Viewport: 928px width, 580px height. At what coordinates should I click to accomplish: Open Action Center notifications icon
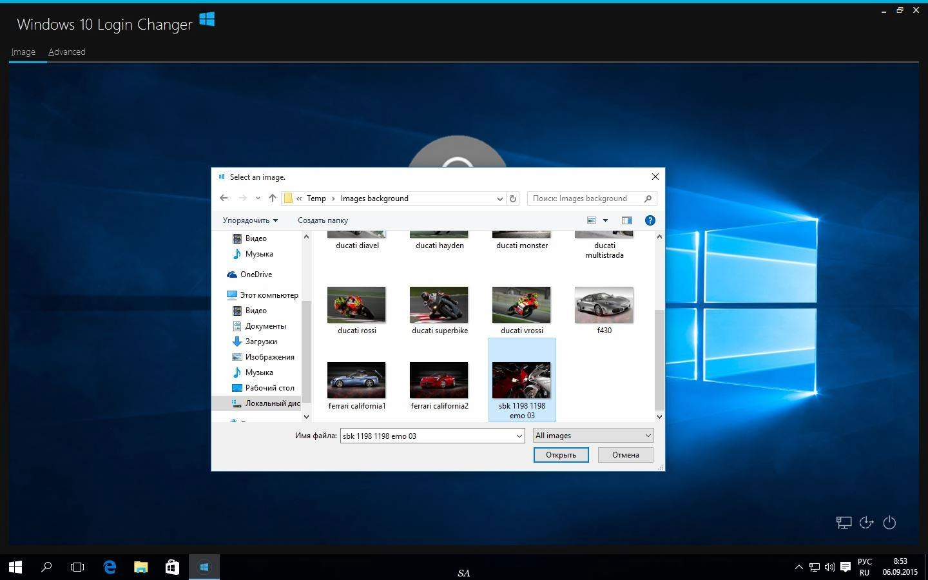pyautogui.click(x=846, y=567)
